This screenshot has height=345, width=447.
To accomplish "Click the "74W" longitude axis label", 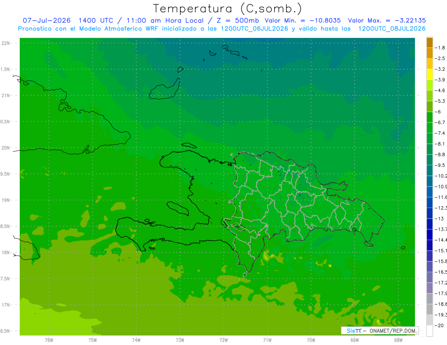I will tap(136, 340).
